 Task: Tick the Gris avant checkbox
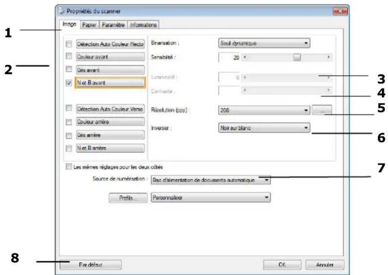coord(69,69)
